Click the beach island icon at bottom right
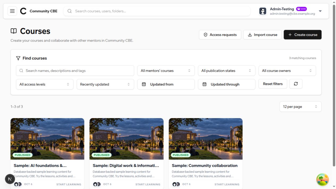The height and width of the screenshot is (189, 336). 322,179
